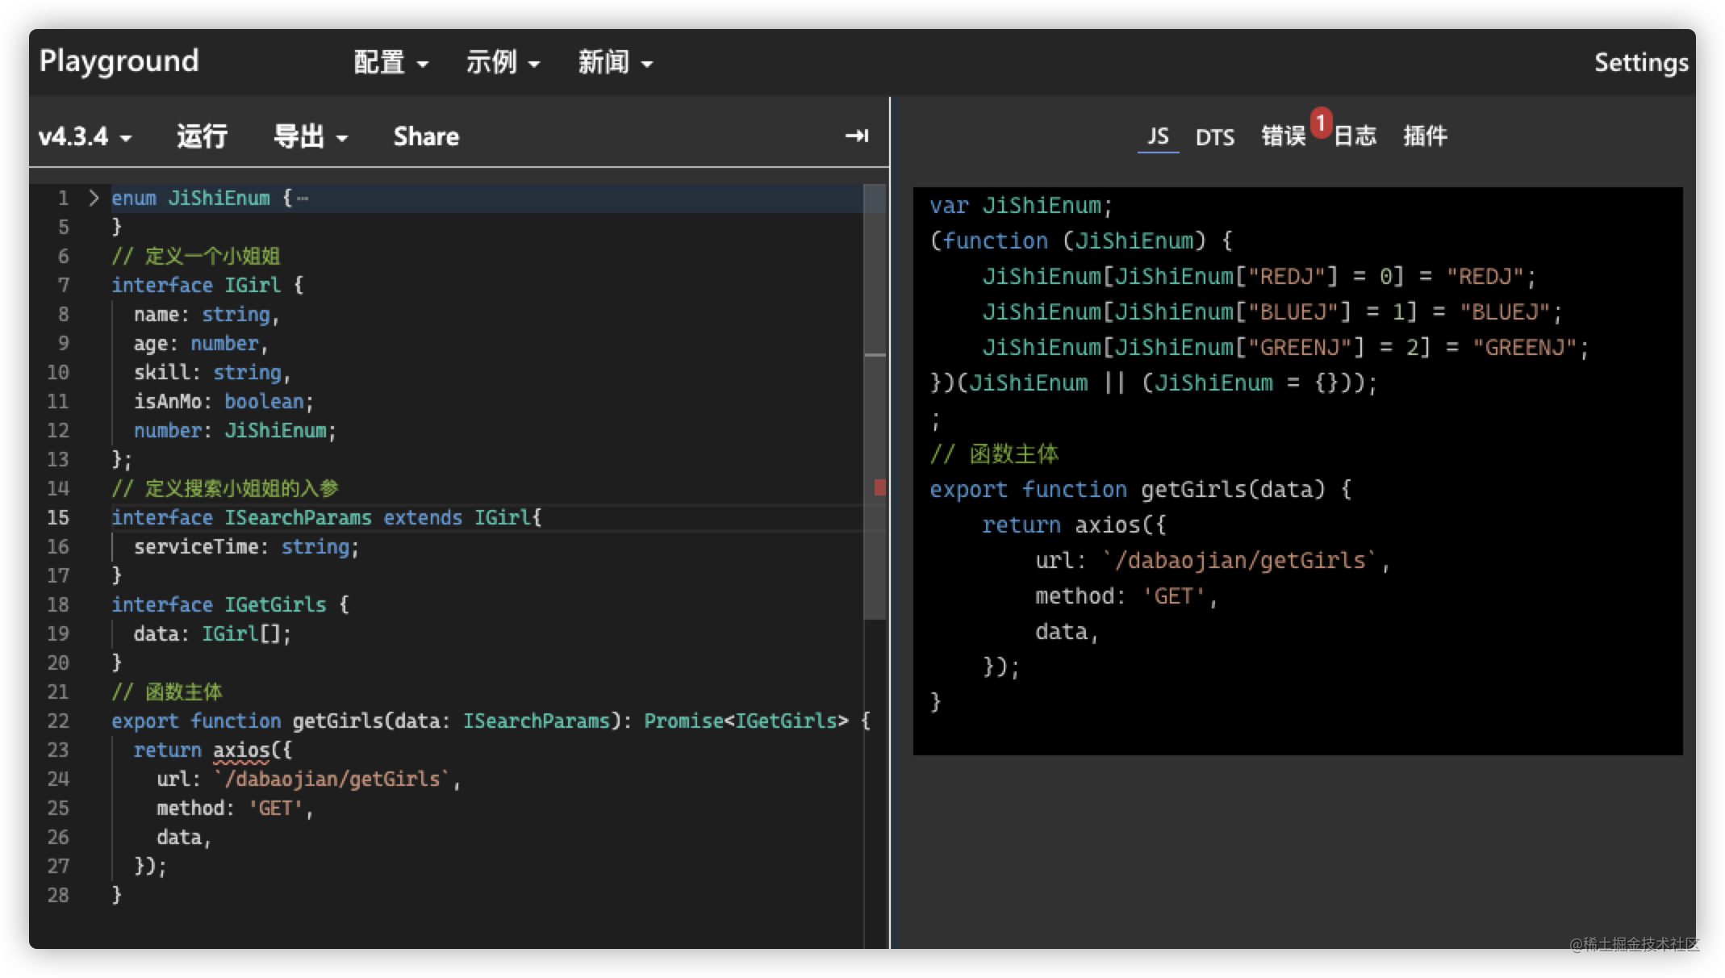The height and width of the screenshot is (978, 1725).
Task: Open the 示例 dropdown menu
Action: pos(503,62)
